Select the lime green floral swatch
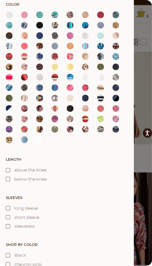 tap(101, 119)
